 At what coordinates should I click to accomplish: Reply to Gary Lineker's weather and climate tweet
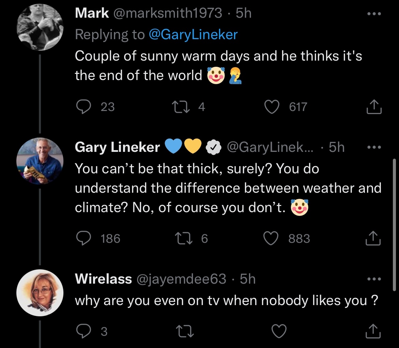pyautogui.click(x=82, y=238)
